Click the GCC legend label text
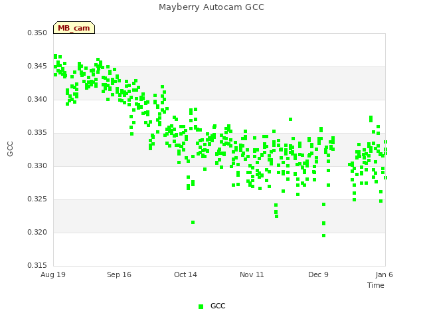 pos(218,306)
